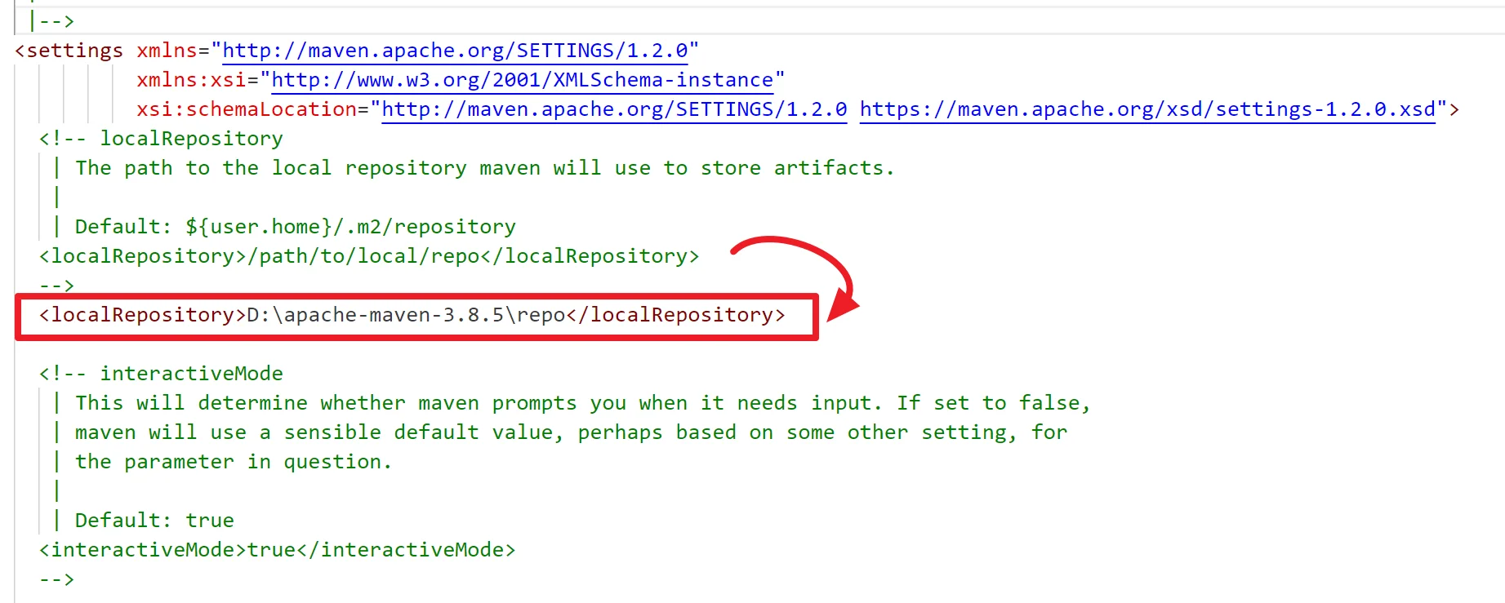Screen dimensions: 1505x603
Task: Click the "Default: true" comment line
Action: [x=154, y=521]
